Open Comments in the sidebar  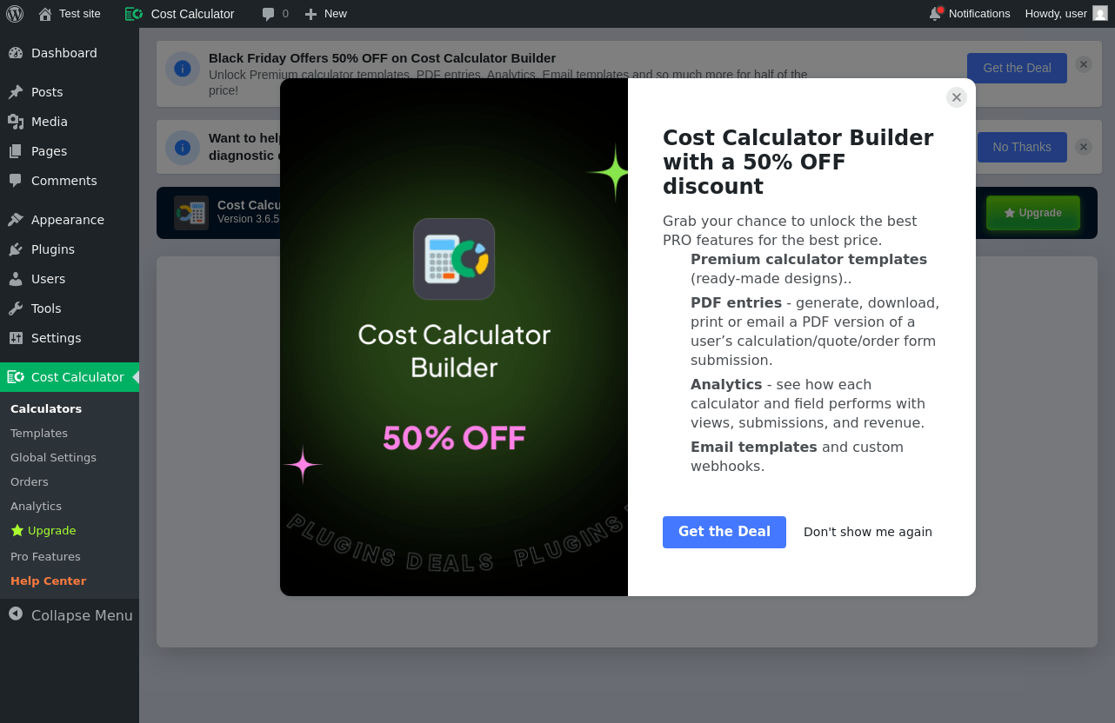pos(70,181)
